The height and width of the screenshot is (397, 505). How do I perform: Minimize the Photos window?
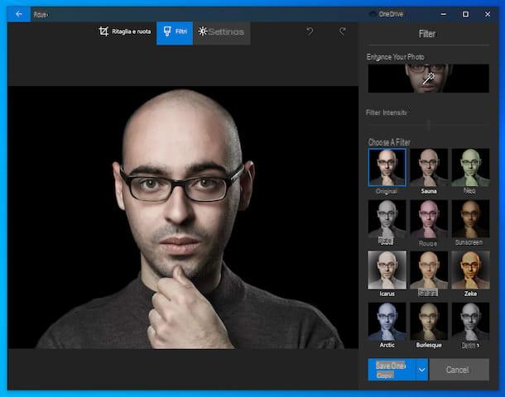click(x=444, y=14)
